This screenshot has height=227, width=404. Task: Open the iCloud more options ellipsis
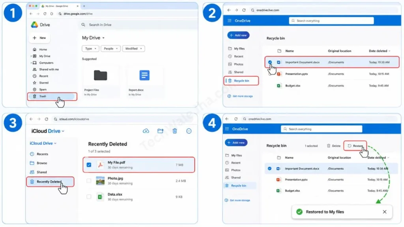point(189,131)
